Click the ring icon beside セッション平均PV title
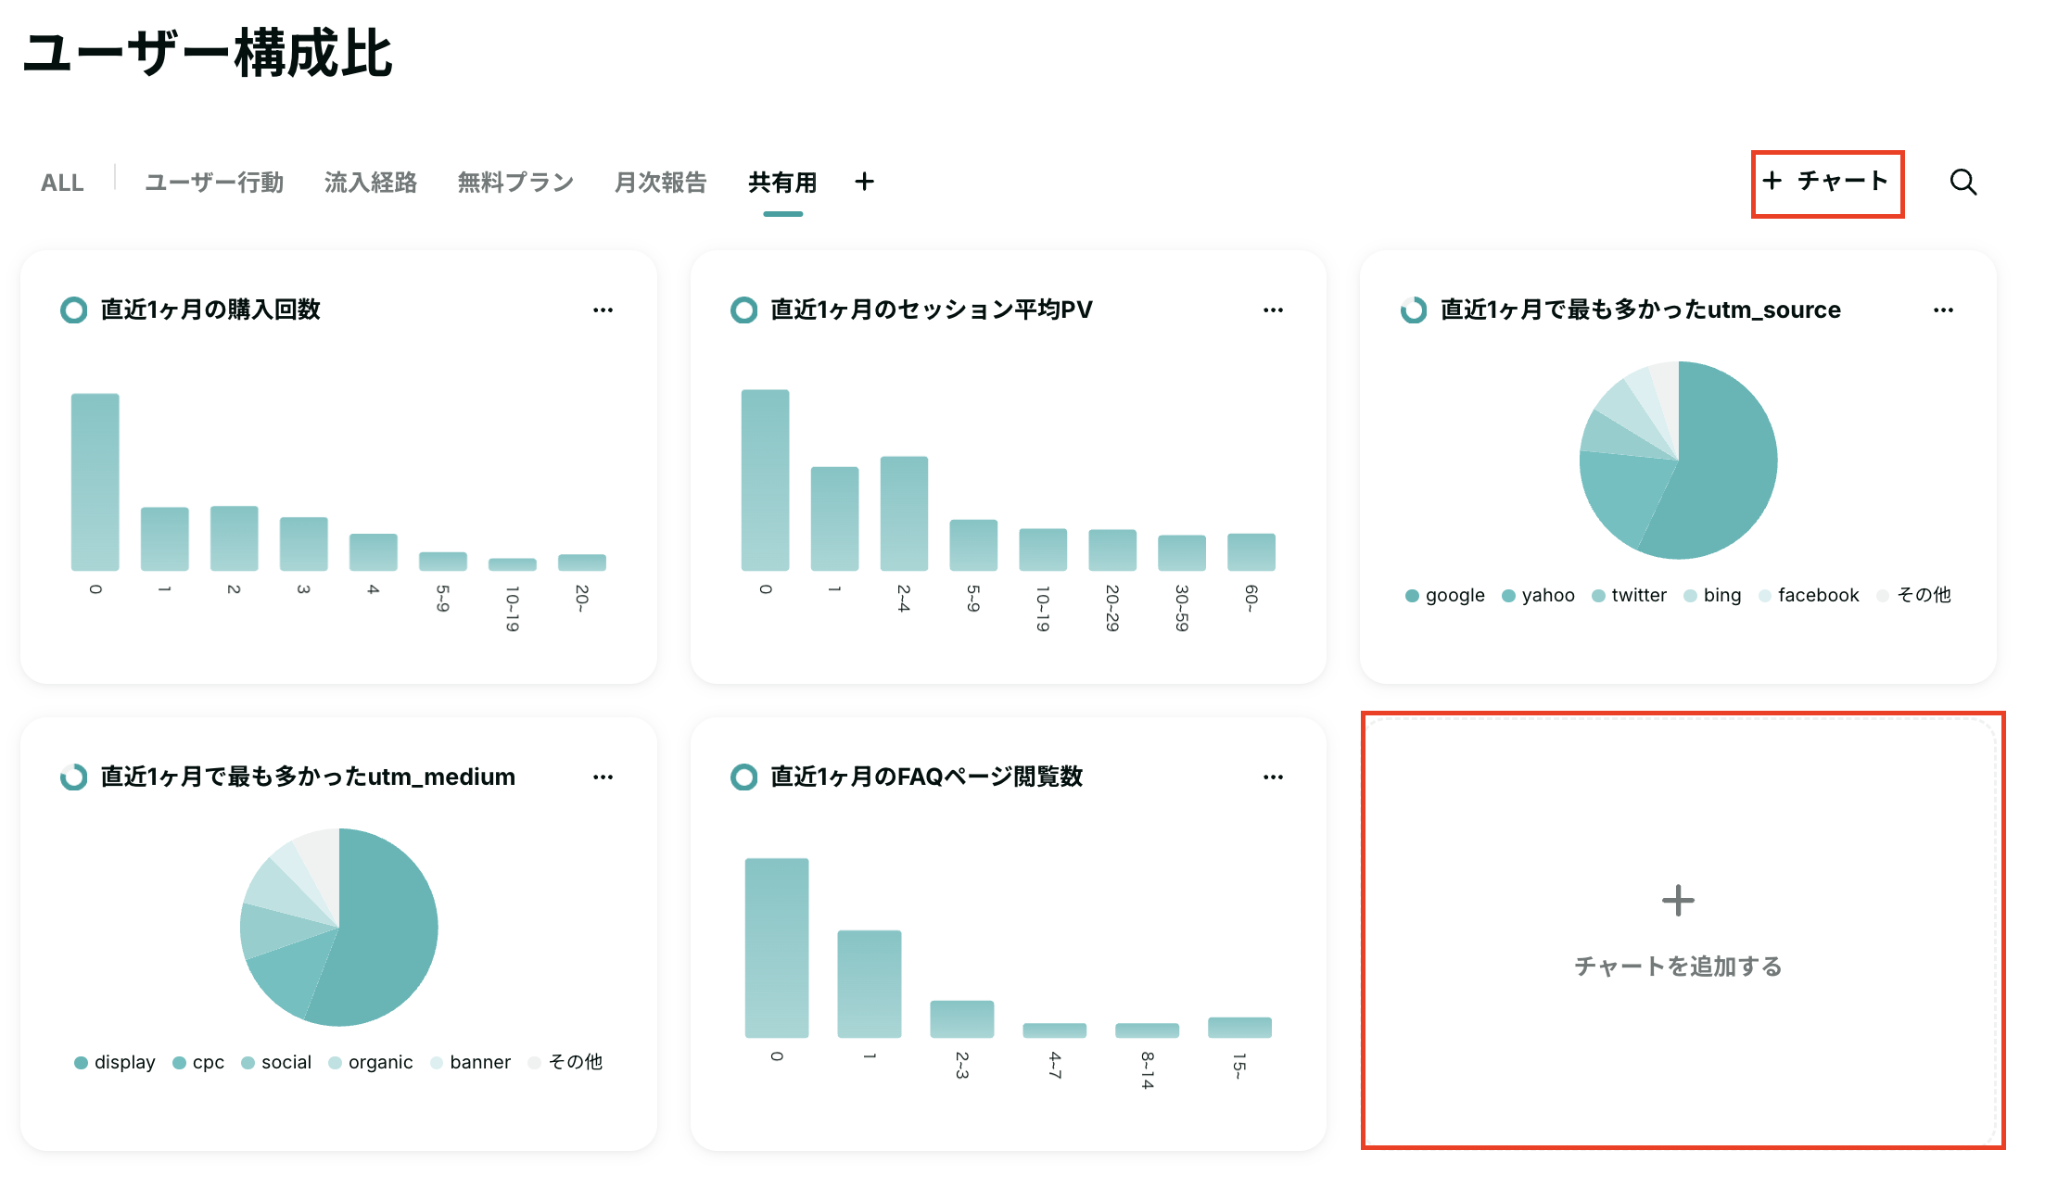Image resolution: width=2045 pixels, height=1188 pixels. (x=743, y=310)
